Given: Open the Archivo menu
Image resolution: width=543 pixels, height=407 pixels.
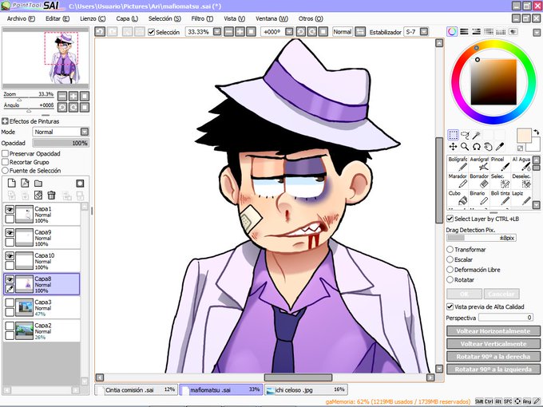Looking at the screenshot, I should pyautogui.click(x=21, y=18).
